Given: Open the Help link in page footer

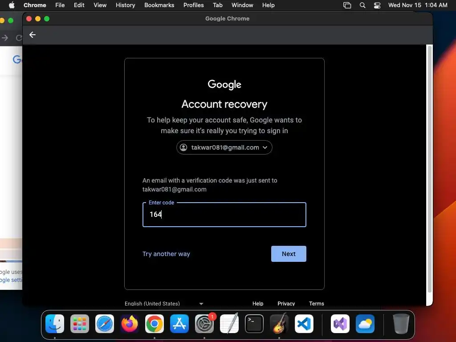Looking at the screenshot, I should pos(258,304).
